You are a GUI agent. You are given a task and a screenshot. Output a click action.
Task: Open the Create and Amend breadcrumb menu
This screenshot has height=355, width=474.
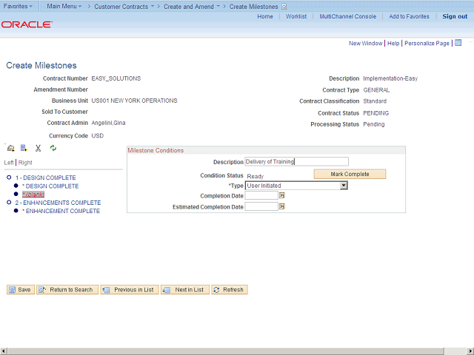click(192, 7)
